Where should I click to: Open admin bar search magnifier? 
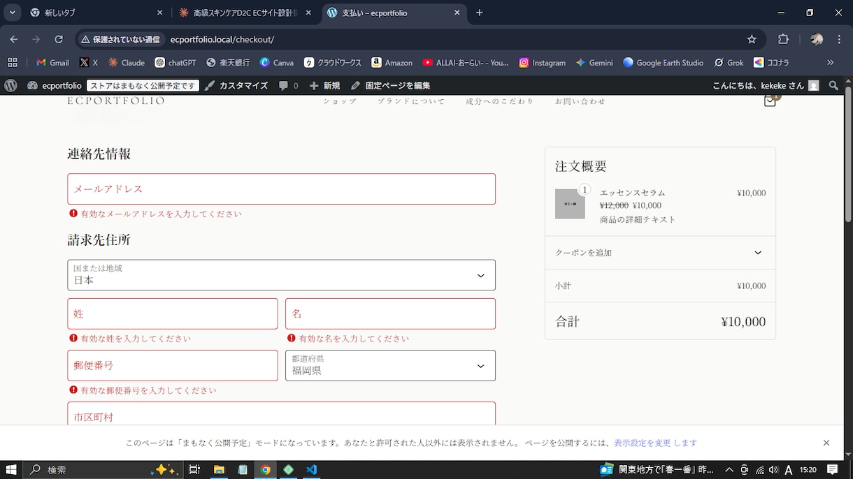[833, 85]
